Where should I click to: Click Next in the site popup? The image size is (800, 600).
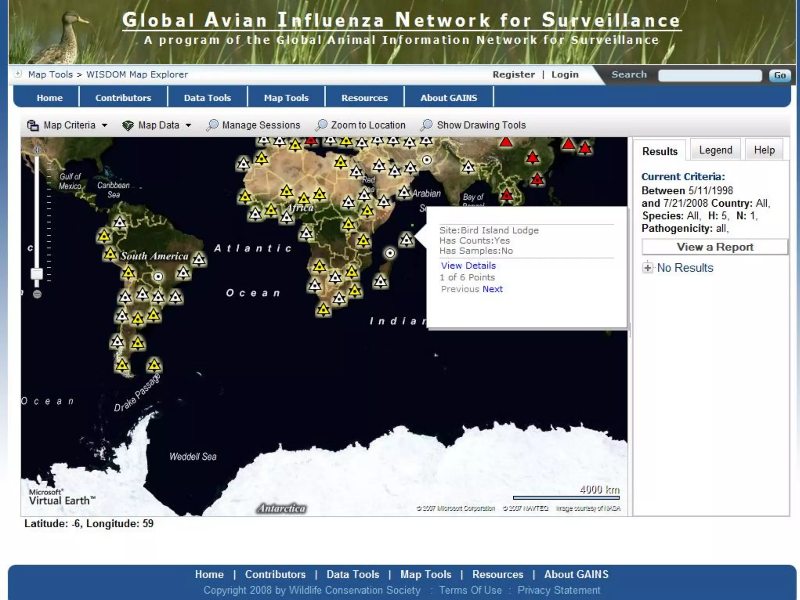493,289
